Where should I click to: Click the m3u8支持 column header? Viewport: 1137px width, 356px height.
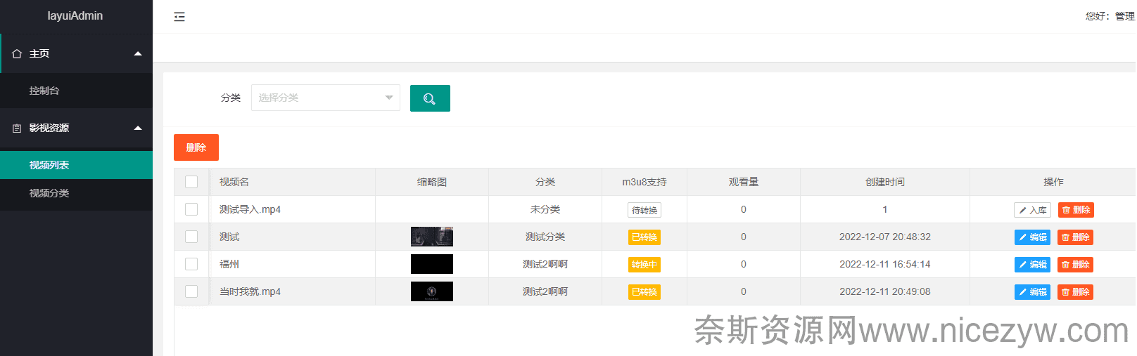click(644, 182)
